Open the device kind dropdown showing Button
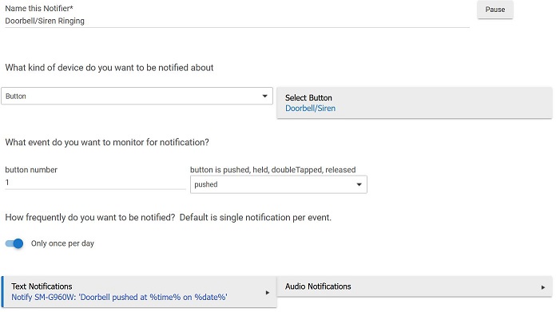 tap(137, 96)
